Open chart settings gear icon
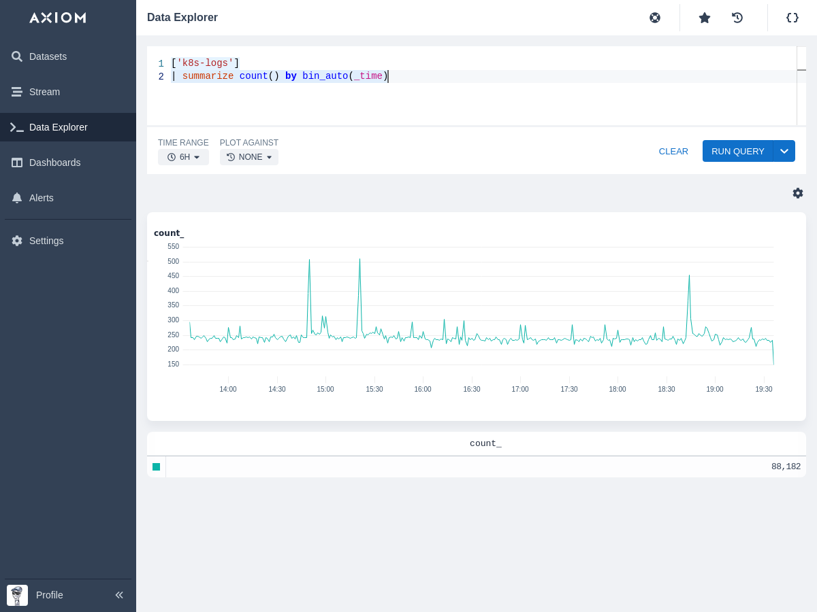The width and height of the screenshot is (817, 612). (798, 193)
